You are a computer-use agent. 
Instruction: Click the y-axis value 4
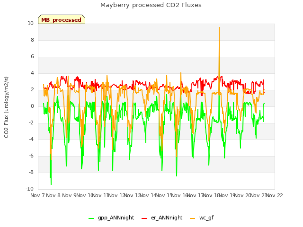click(x=32, y=73)
